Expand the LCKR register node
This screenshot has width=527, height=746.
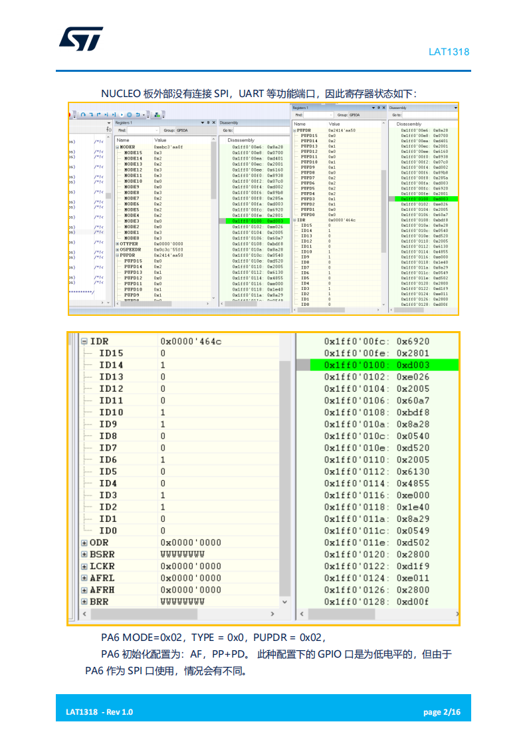coord(84,566)
